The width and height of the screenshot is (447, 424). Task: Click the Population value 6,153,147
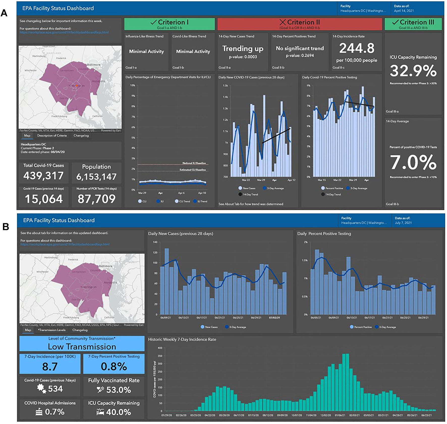point(96,177)
